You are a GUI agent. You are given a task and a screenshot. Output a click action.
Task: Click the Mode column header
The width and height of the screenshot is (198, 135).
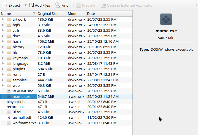[x=76, y=13]
